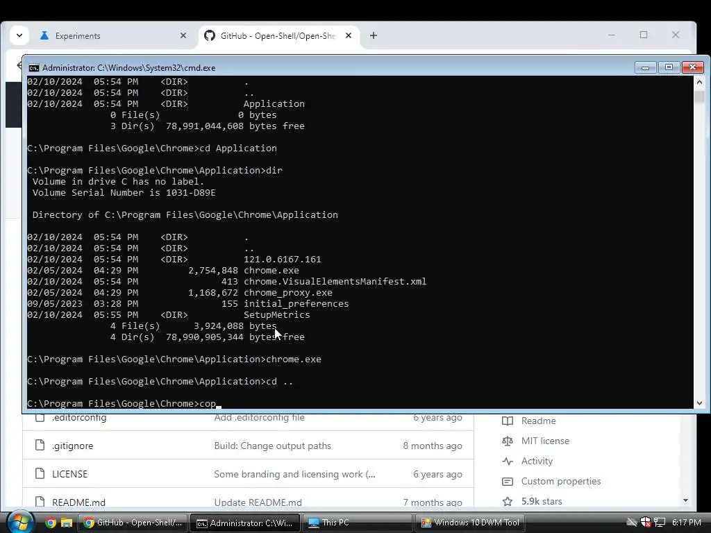Open commit 'Build: Change output paths'
This screenshot has width=711, height=533.
[x=272, y=446]
